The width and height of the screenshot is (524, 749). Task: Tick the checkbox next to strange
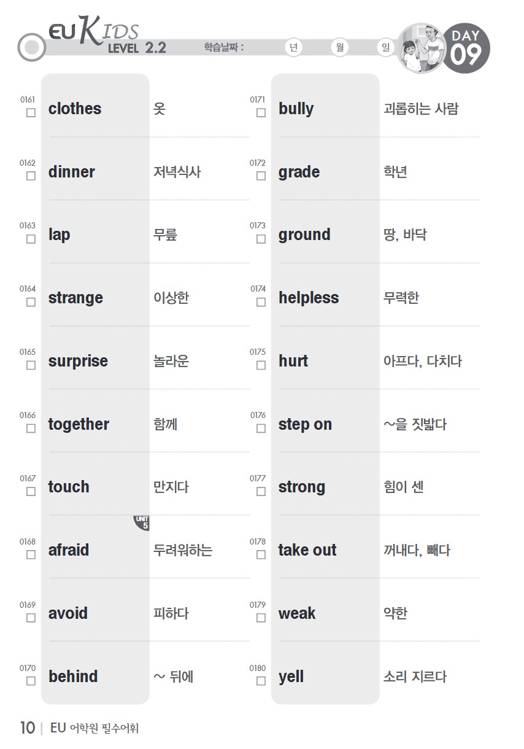[x=31, y=302]
